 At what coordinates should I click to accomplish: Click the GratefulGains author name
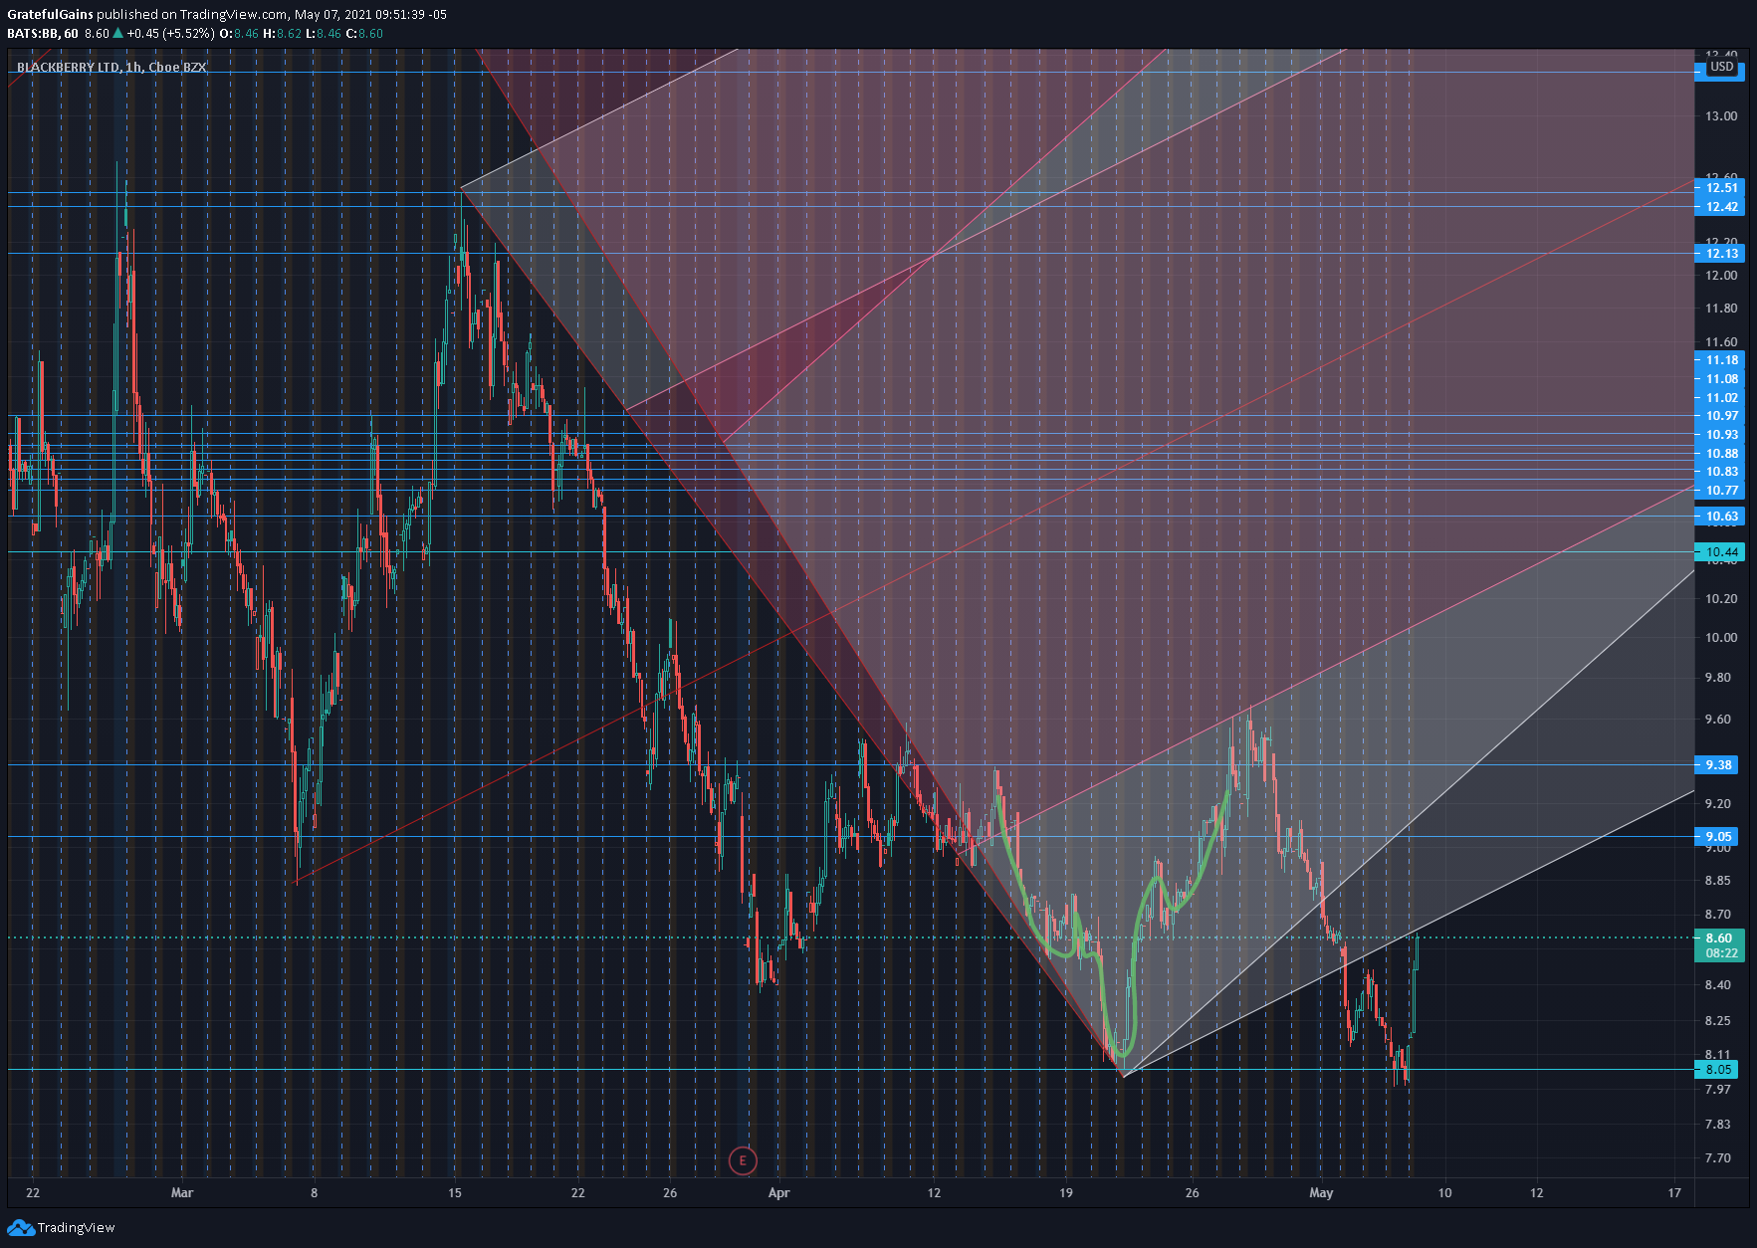(50, 15)
